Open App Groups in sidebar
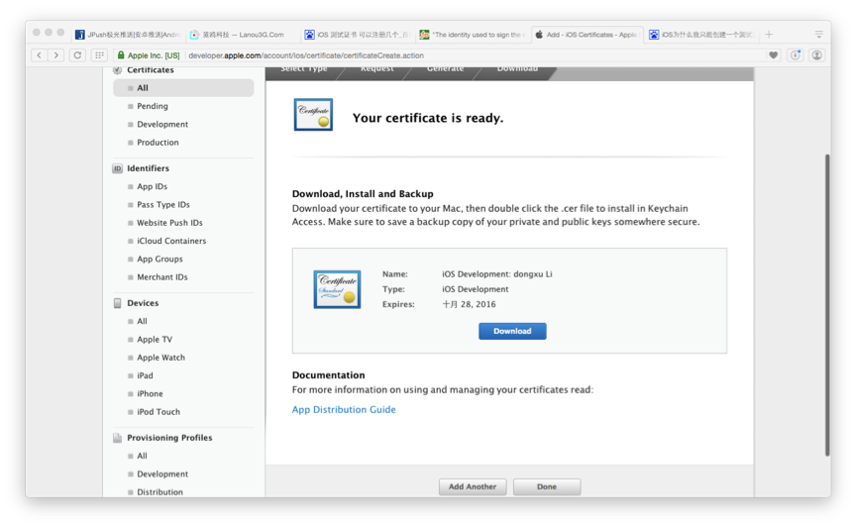Screen dimensions: 857x528 [x=160, y=260]
